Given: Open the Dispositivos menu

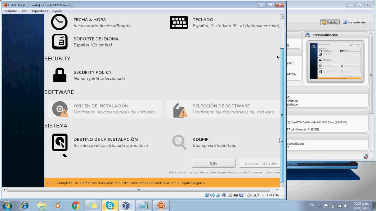Looking at the screenshot, I should click(x=39, y=11).
